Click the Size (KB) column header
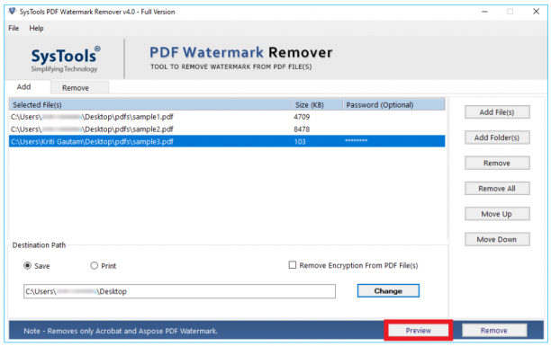Image resolution: width=551 pixels, height=346 pixels. click(317, 104)
